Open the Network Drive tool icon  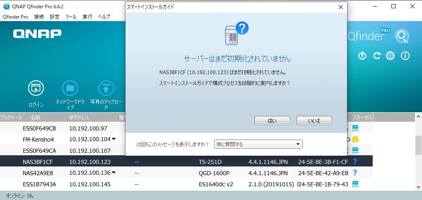click(70, 88)
